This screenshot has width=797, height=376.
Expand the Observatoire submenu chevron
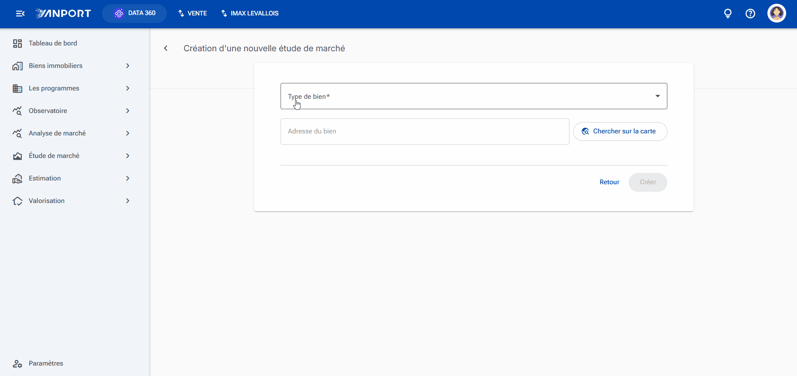tap(128, 111)
